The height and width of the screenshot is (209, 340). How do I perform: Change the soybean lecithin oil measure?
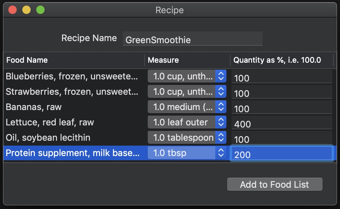187,138
